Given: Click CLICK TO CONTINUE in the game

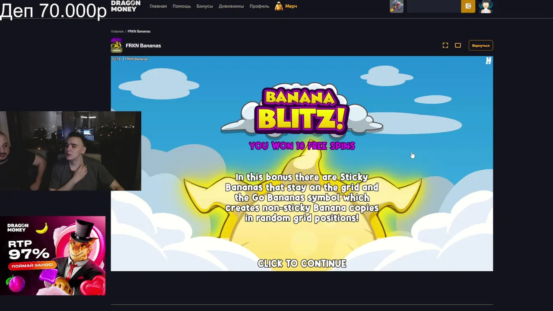Looking at the screenshot, I should click(x=302, y=263).
